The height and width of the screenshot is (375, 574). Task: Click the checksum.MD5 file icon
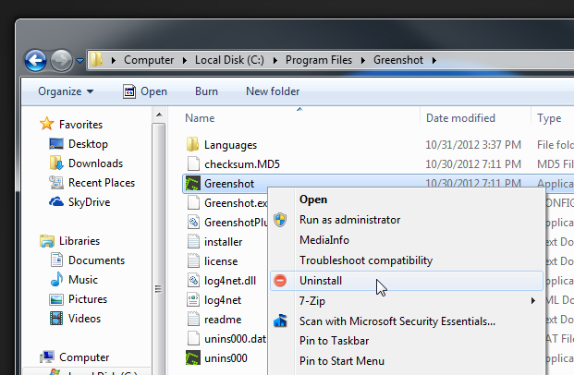pos(193,163)
